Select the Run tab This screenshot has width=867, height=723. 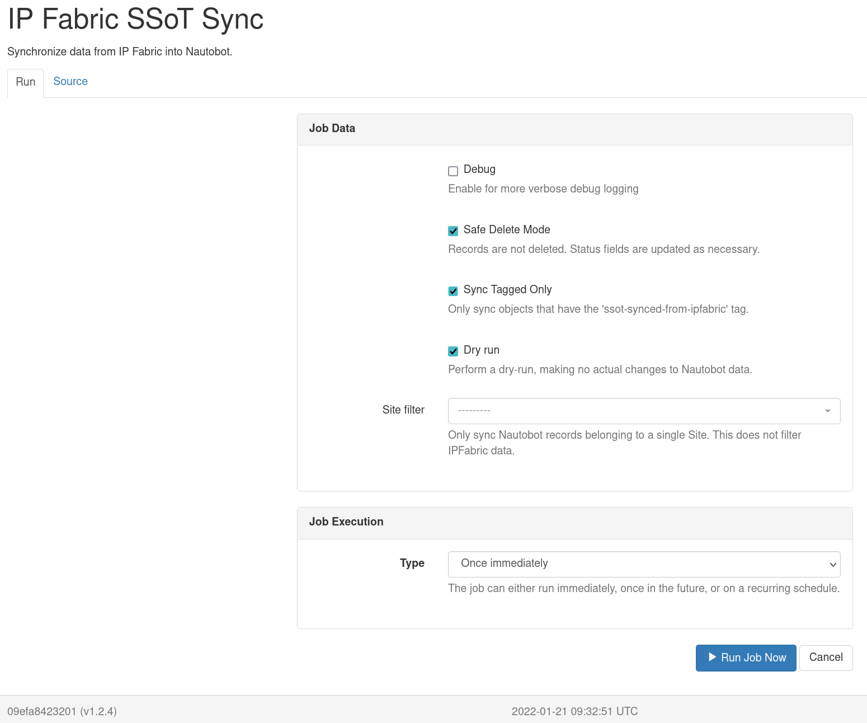coord(25,82)
